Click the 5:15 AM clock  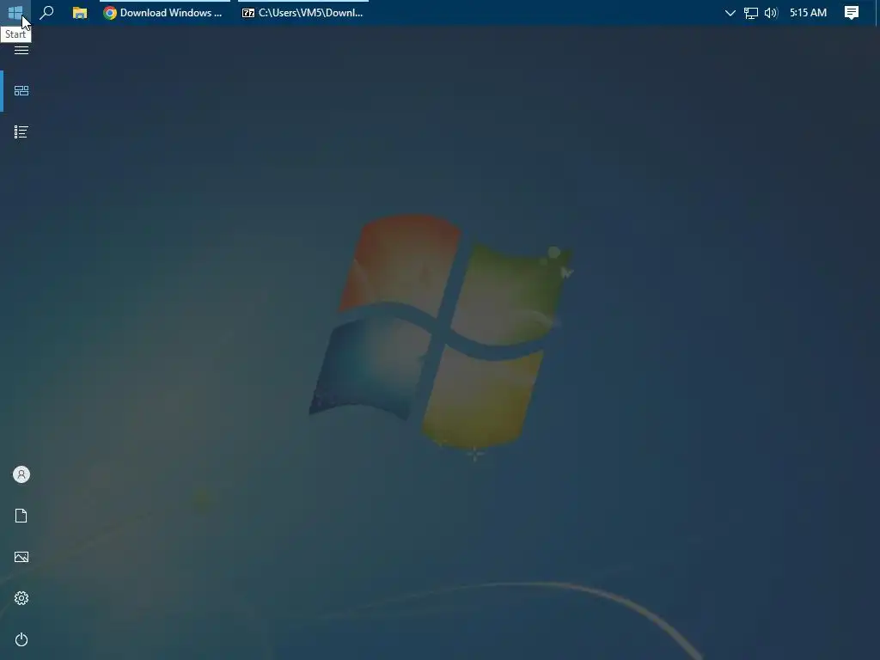(x=808, y=12)
